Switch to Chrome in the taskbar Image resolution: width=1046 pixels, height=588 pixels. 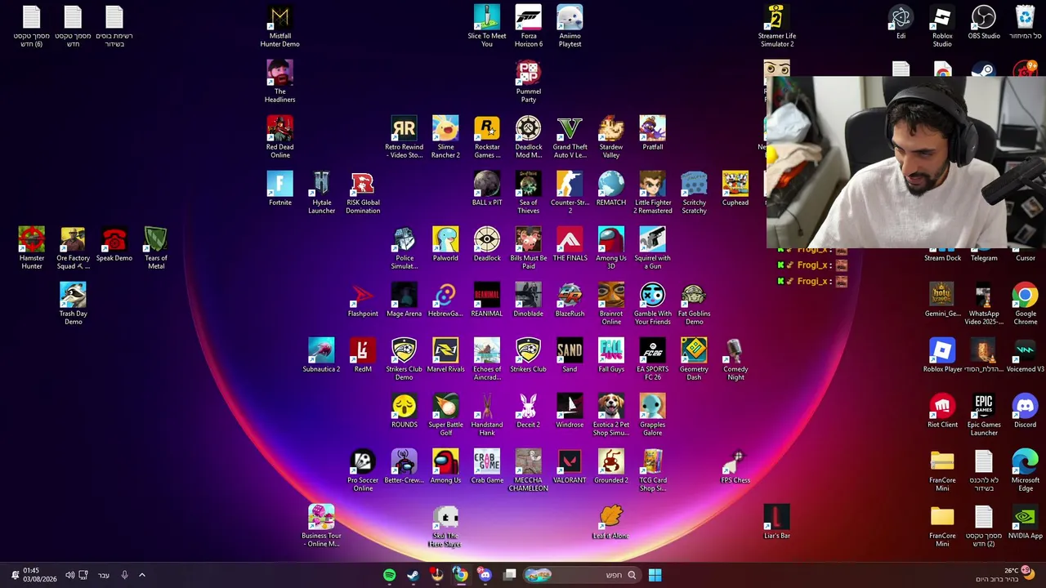click(x=461, y=575)
